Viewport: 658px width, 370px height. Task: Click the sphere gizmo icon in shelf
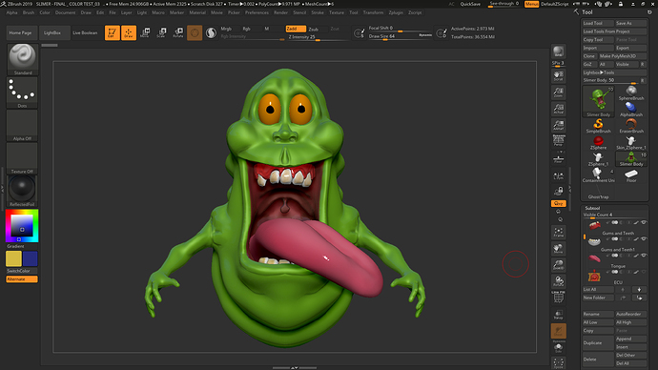click(x=195, y=32)
